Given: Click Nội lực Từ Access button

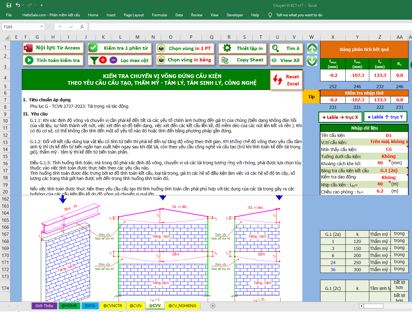Looking at the screenshot, I should (x=53, y=48).
